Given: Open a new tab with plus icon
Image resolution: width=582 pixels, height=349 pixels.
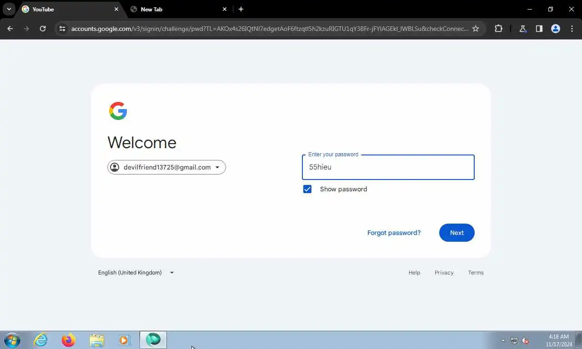Looking at the screenshot, I should pyautogui.click(x=241, y=9).
